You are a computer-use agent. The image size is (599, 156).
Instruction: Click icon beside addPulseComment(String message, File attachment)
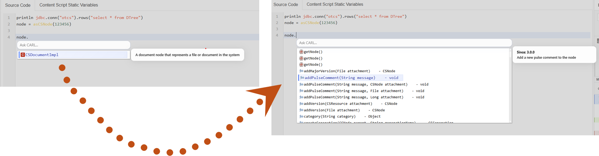coord(301,91)
